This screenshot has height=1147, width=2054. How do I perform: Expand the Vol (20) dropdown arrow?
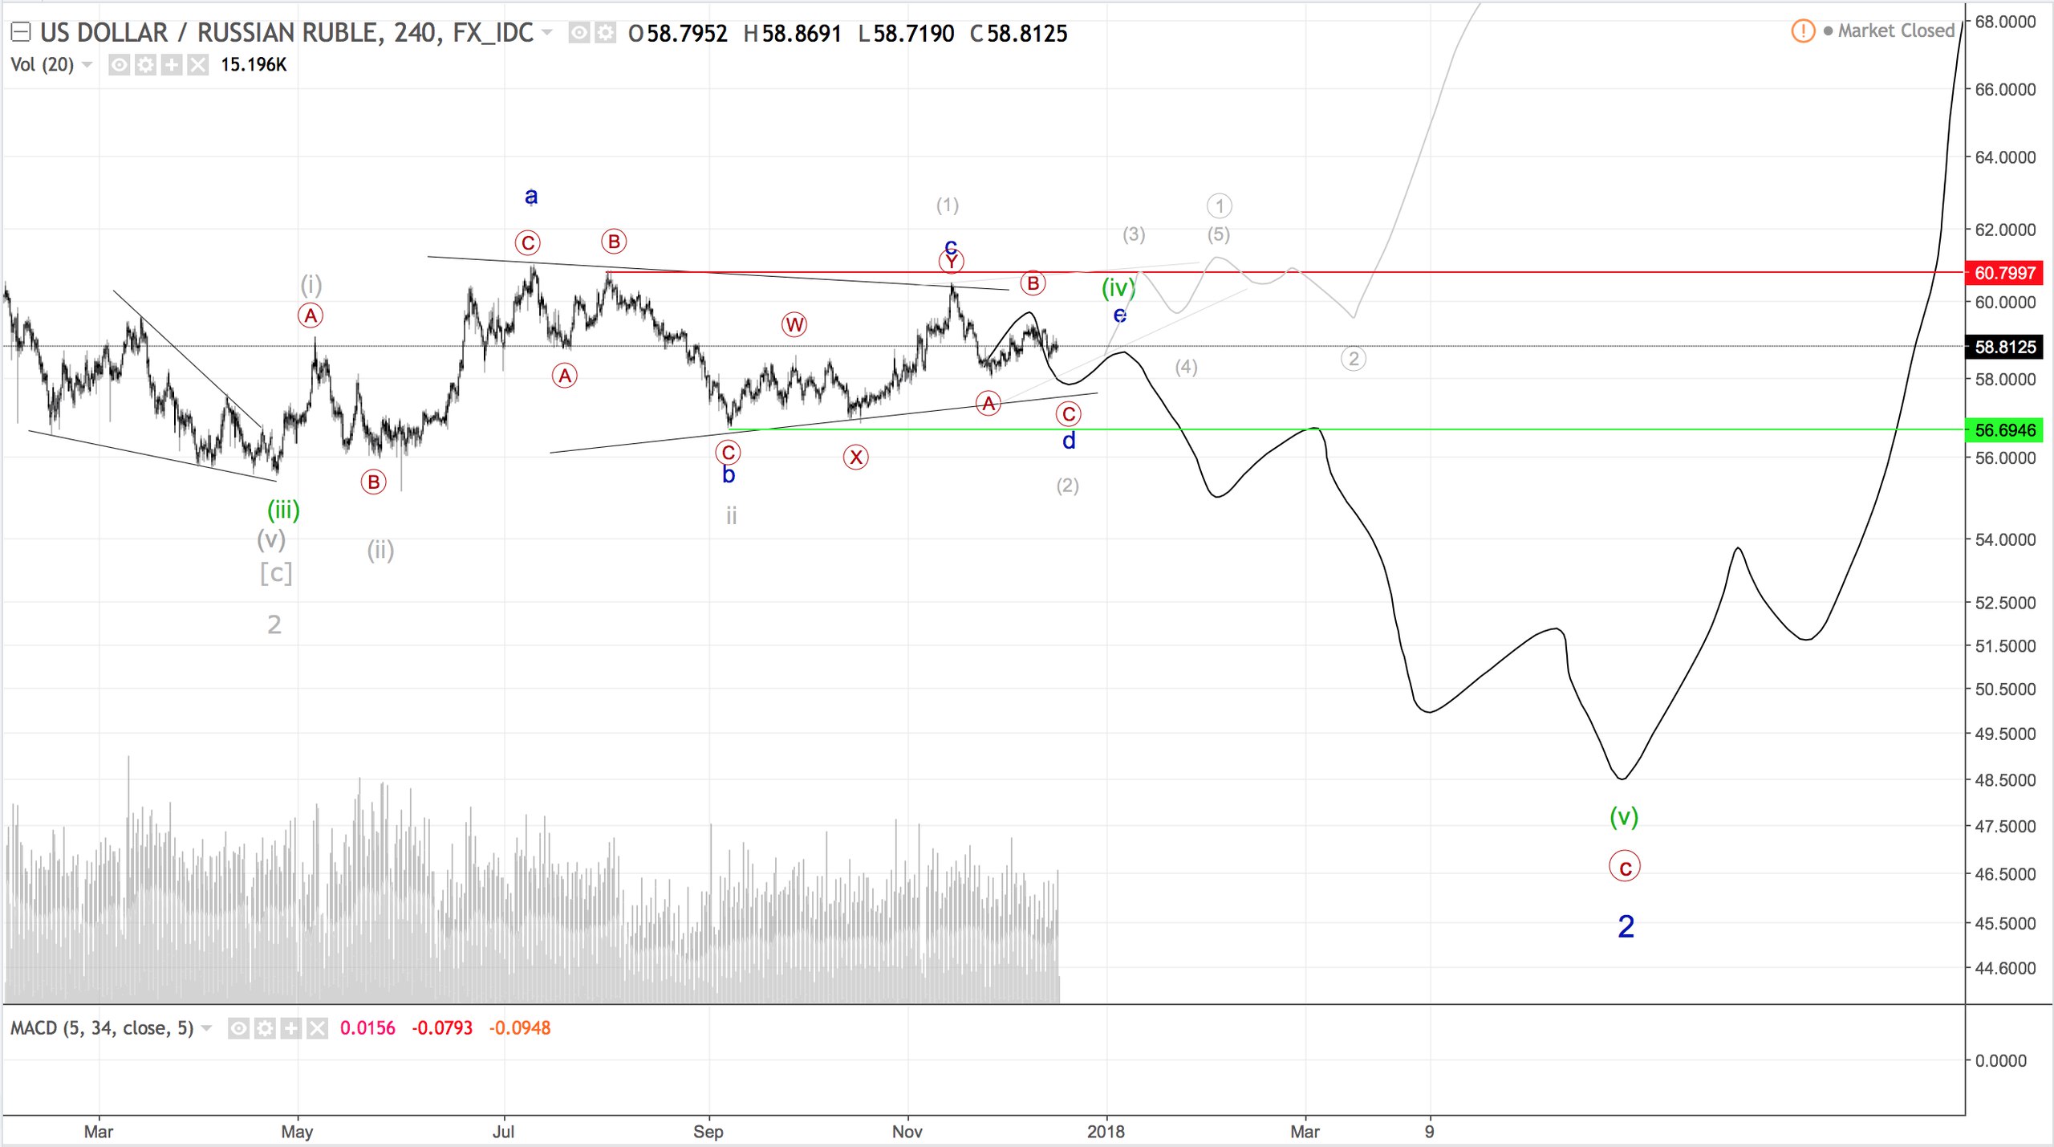point(87,65)
